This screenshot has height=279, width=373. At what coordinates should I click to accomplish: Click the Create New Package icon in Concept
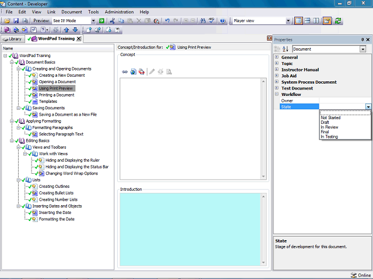coord(142,71)
